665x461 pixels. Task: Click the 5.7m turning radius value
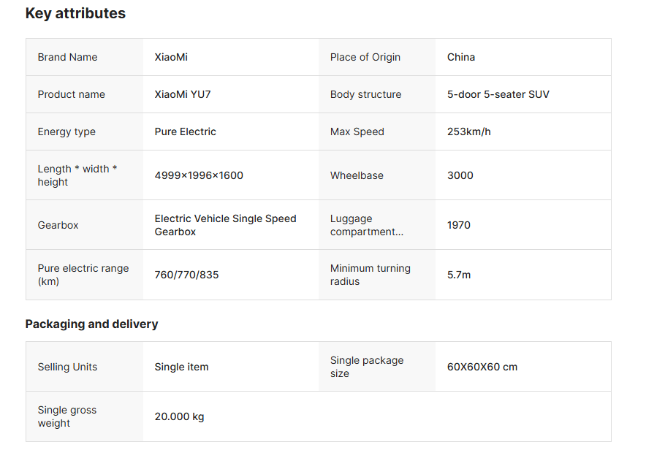(459, 275)
